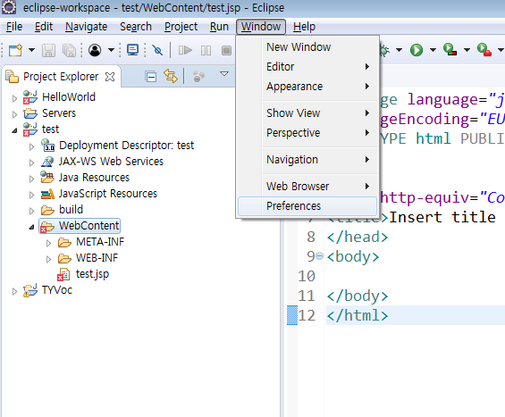
Task: Open the Search menu
Action: (x=136, y=27)
